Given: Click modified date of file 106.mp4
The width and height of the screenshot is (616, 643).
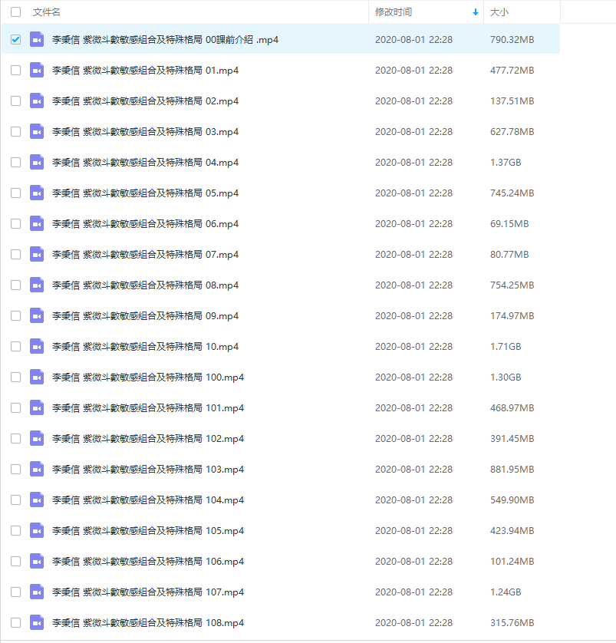Looking at the screenshot, I should (x=413, y=561).
